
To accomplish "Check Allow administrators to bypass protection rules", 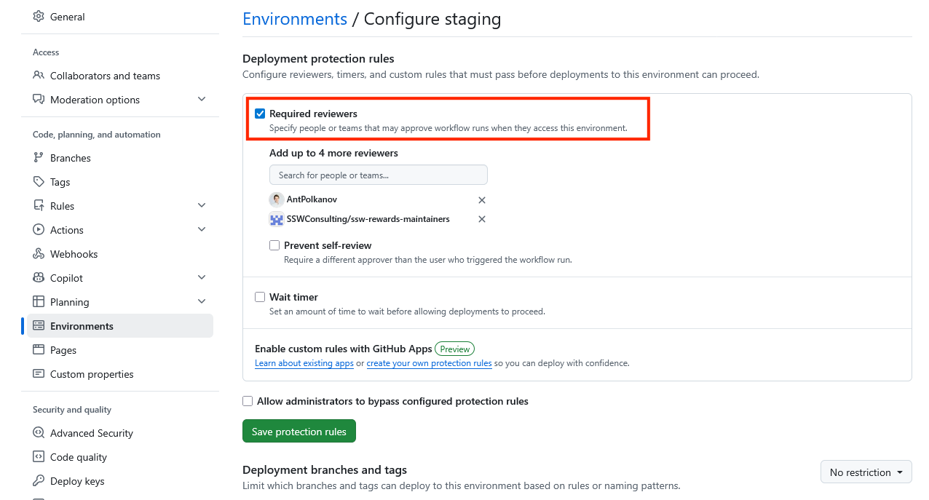I will [248, 401].
